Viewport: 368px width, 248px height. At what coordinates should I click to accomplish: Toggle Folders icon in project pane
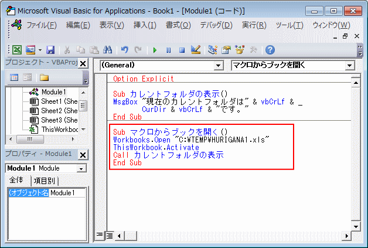point(44,77)
